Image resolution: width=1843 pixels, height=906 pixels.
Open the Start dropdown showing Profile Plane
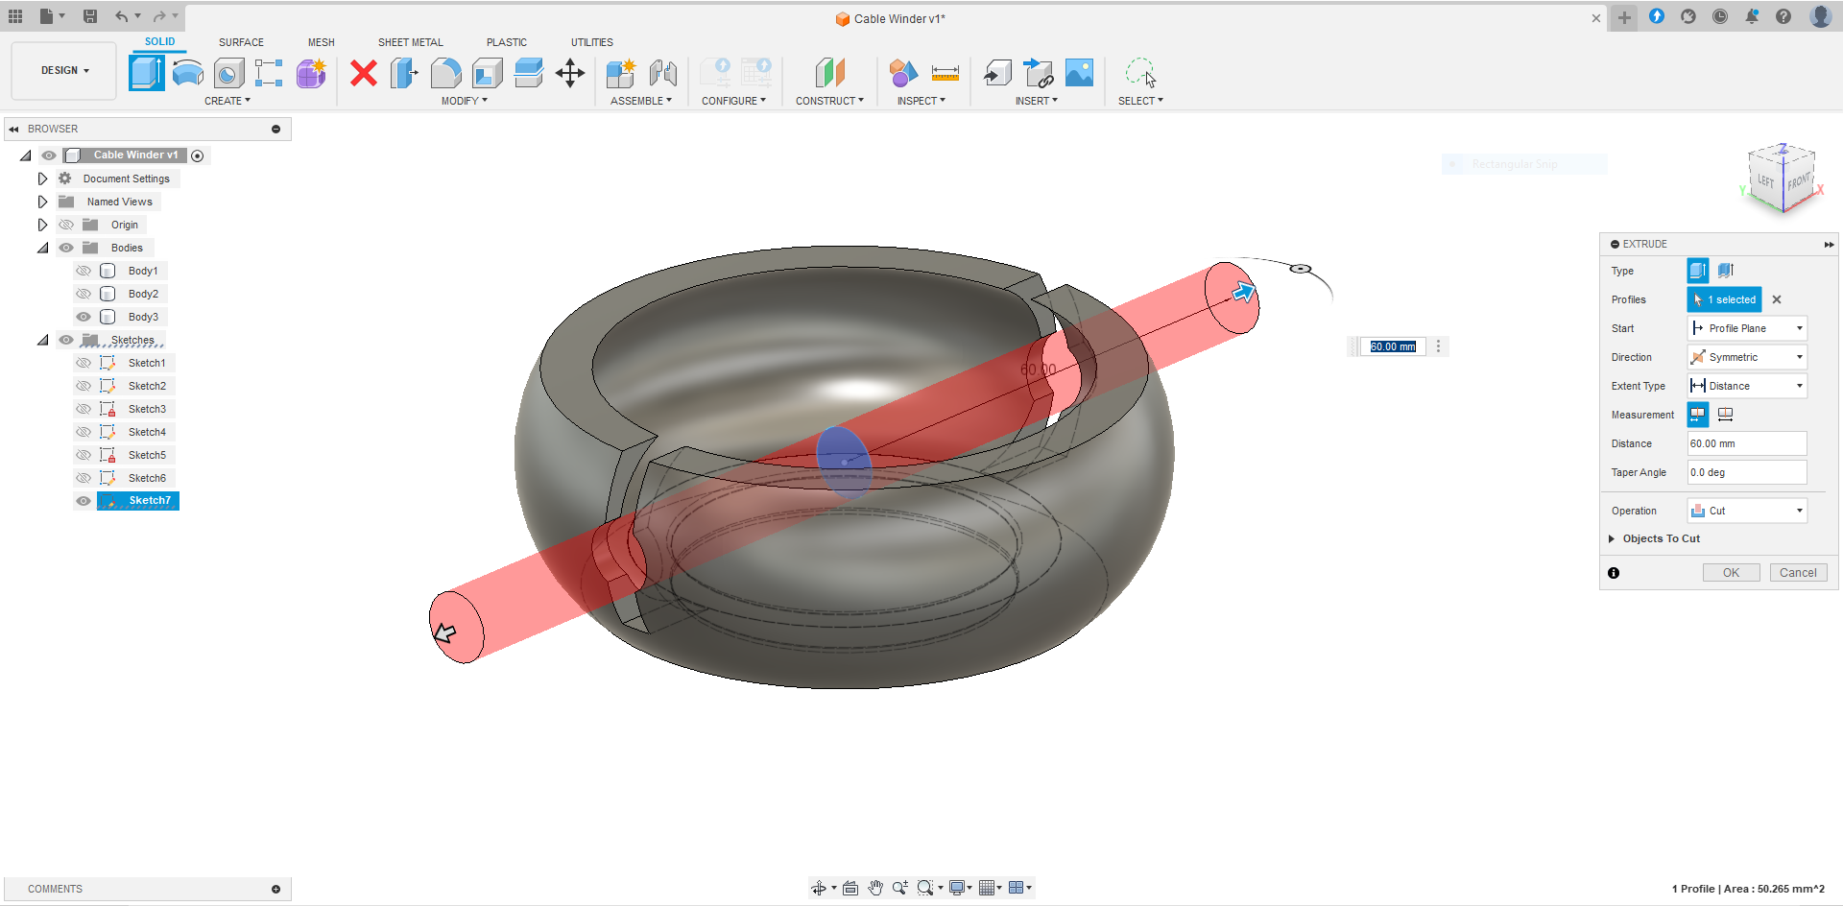pyautogui.click(x=1747, y=328)
